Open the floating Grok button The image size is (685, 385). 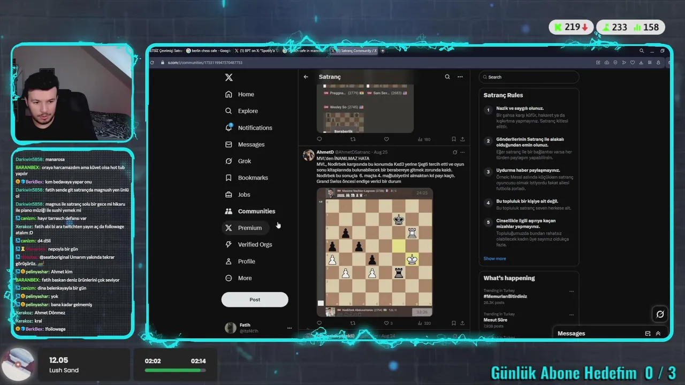click(660, 314)
